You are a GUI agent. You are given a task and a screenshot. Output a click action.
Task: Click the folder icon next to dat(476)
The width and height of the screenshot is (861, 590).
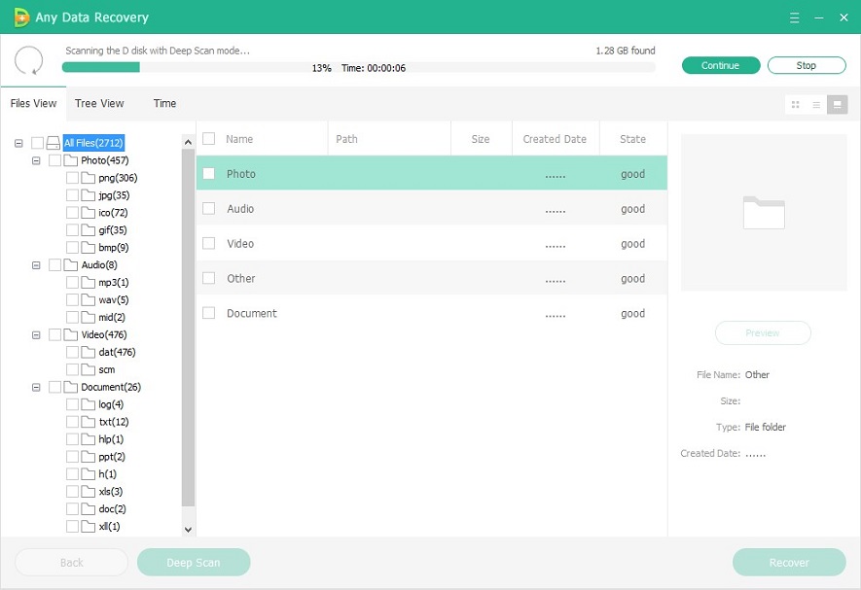click(x=88, y=352)
